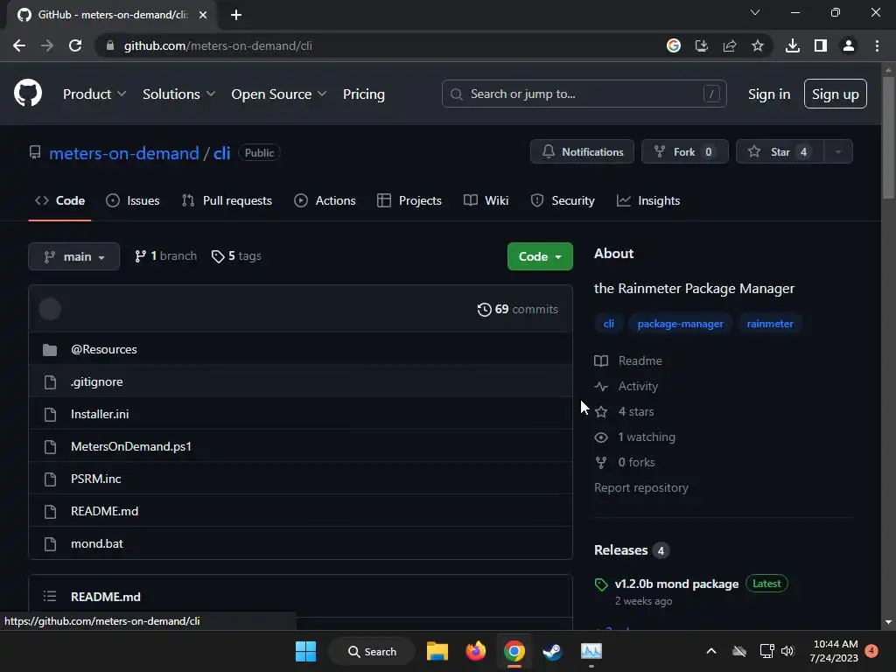The image size is (896, 672).
Task: Click the cloud sync tray icon
Action: [739, 651]
